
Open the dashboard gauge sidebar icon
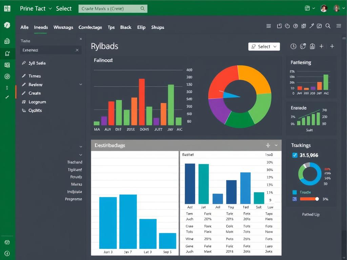click(7, 25)
